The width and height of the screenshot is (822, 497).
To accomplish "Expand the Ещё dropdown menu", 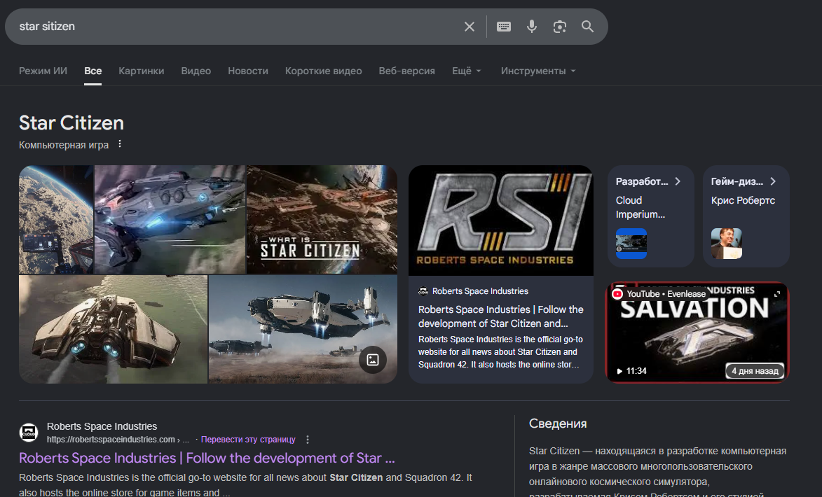I will pos(467,71).
